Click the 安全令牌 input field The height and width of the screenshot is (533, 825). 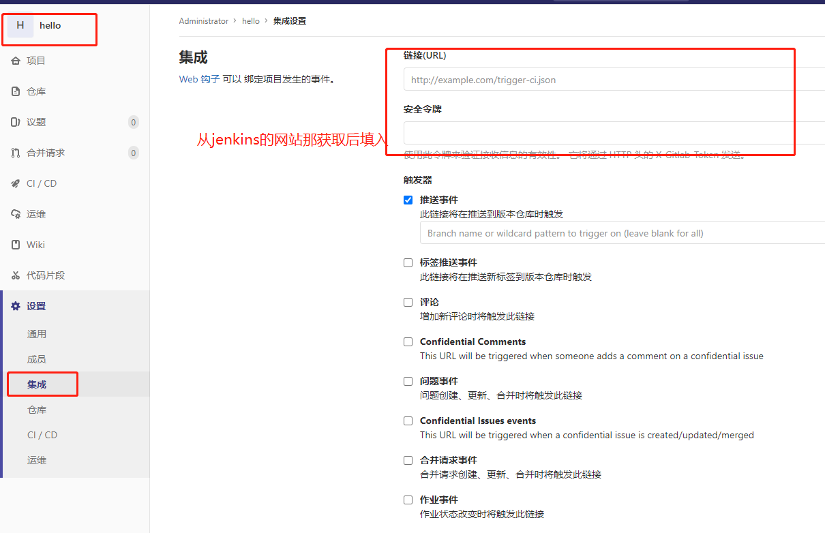pos(614,133)
